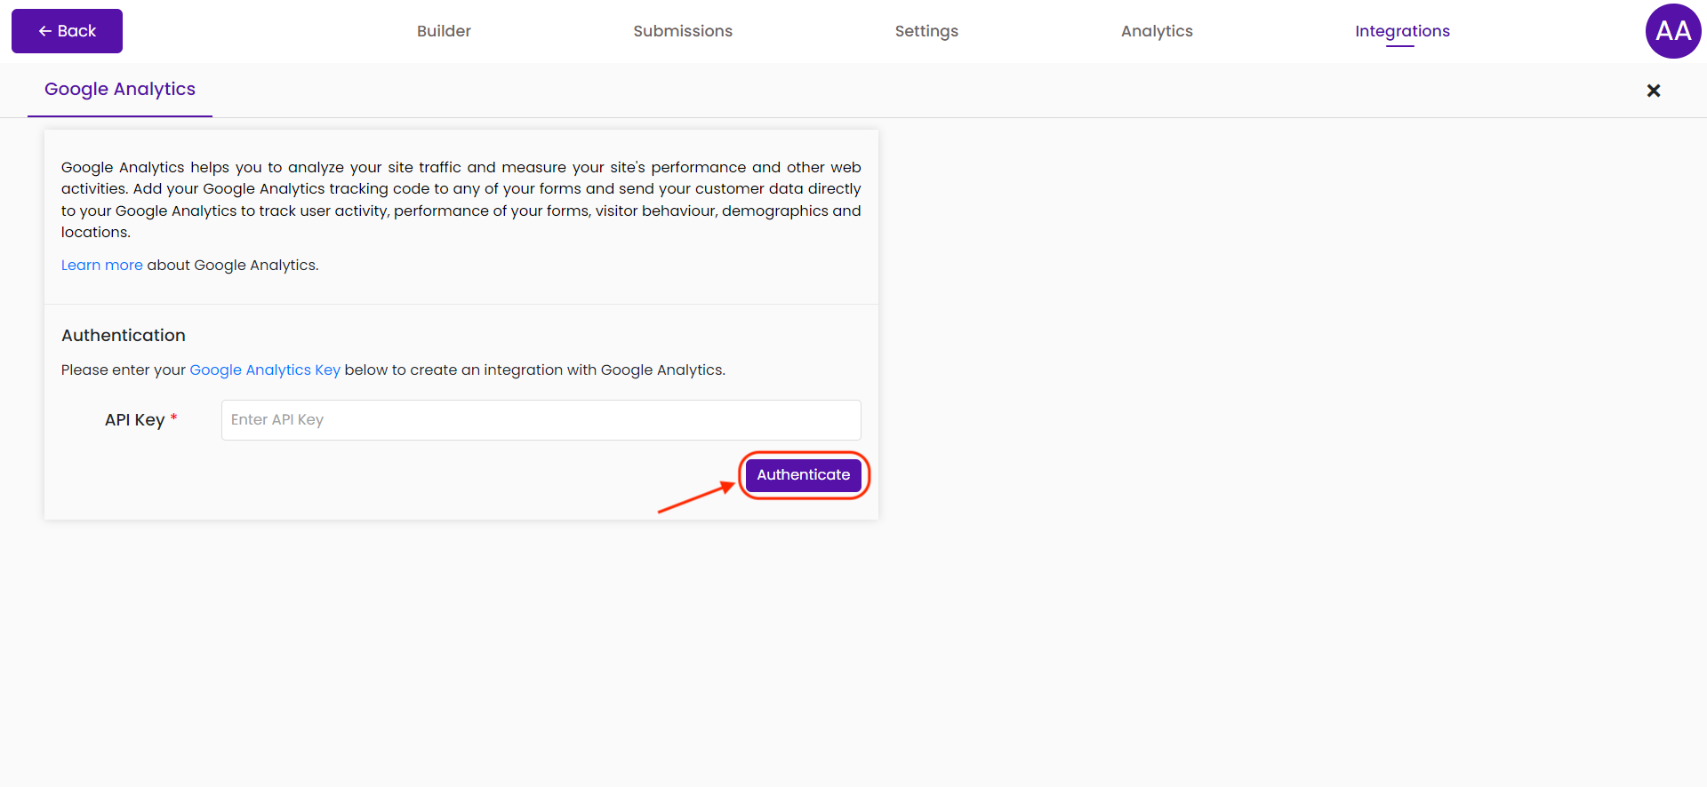
Task: Switch to the Submissions tab
Action: pos(683,31)
